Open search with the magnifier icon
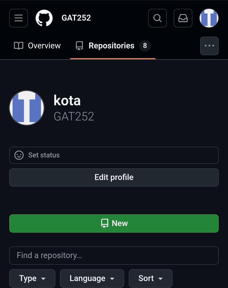The width and height of the screenshot is (228, 288). pyautogui.click(x=157, y=18)
